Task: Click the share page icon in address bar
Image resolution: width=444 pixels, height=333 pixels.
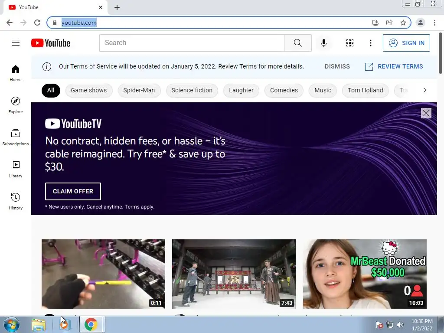Action: coord(389,23)
